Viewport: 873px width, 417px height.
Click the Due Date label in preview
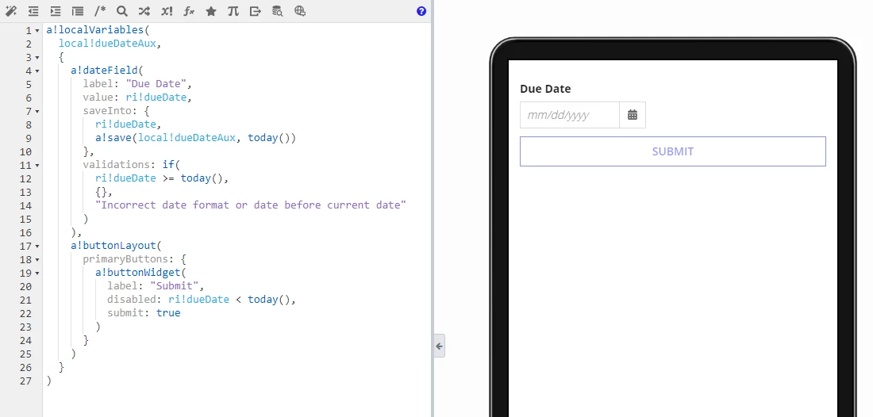pyautogui.click(x=545, y=89)
